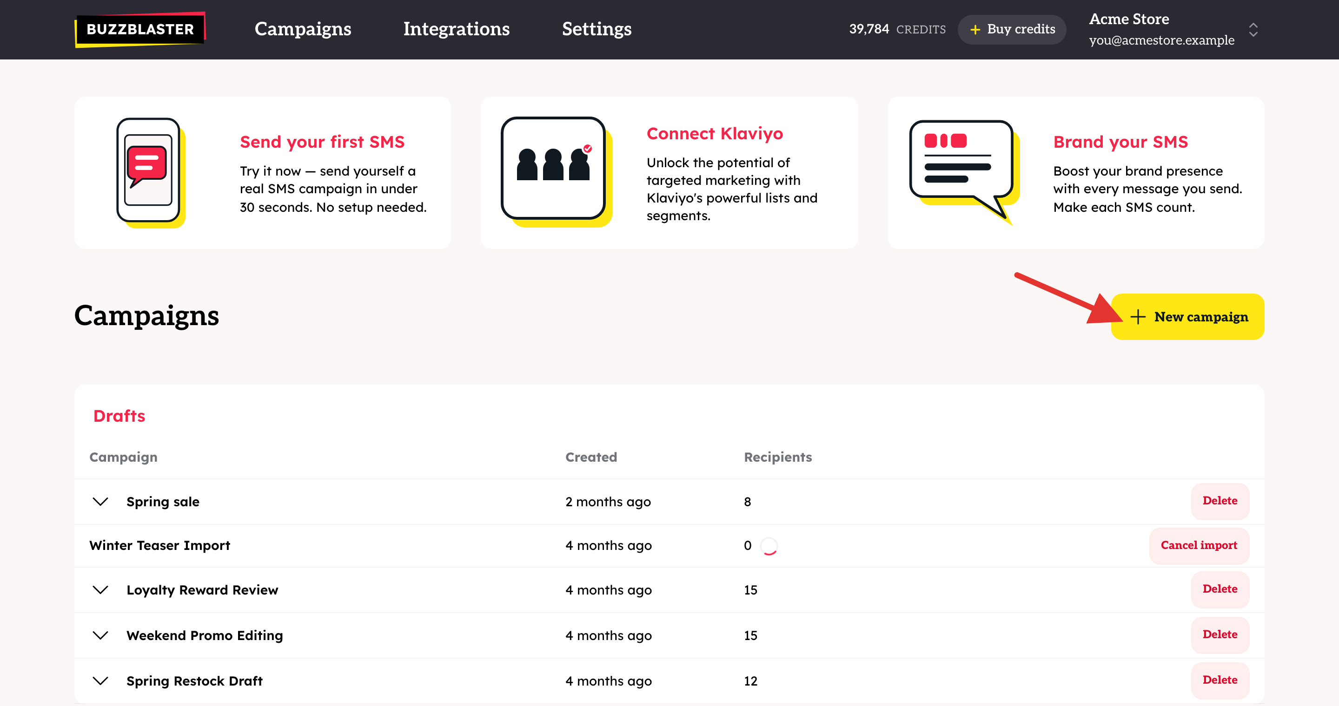Expand the Weekend Promo Editing row
Screen dimensions: 1339x706
pyautogui.click(x=100, y=635)
